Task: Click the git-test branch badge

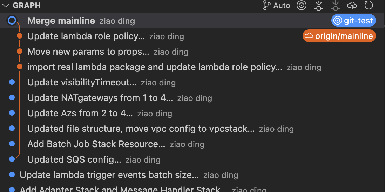Action: point(353,21)
